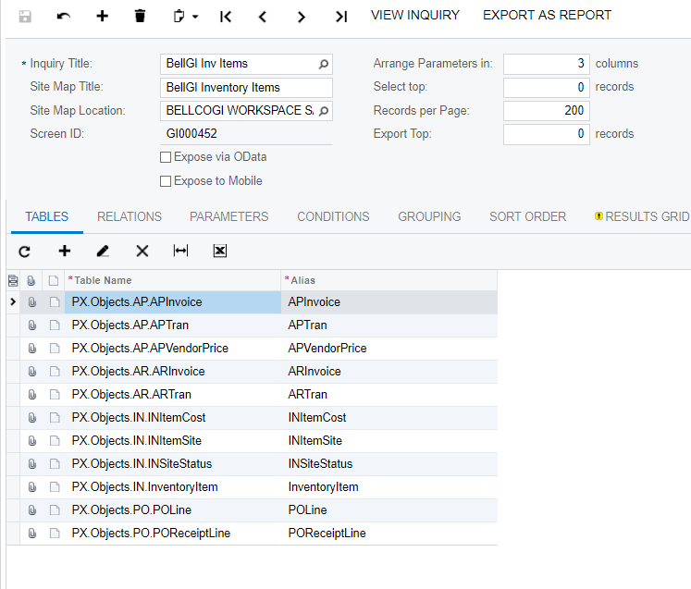The image size is (691, 589).
Task: Enable Expose via OData checkbox
Action: pyautogui.click(x=166, y=157)
